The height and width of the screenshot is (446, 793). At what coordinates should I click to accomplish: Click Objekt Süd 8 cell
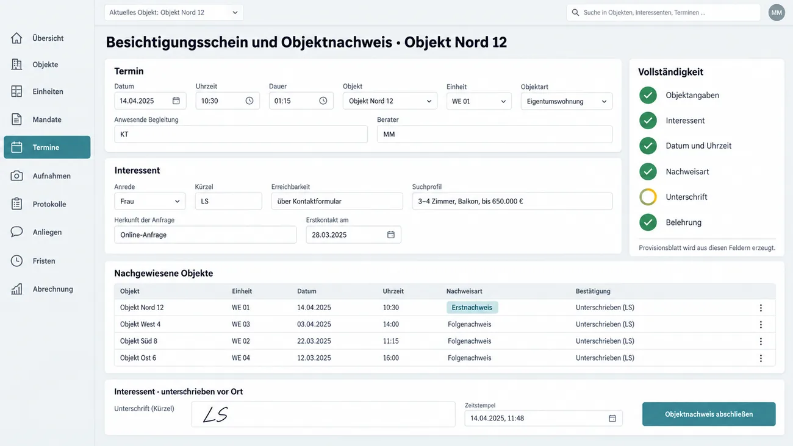pos(138,341)
